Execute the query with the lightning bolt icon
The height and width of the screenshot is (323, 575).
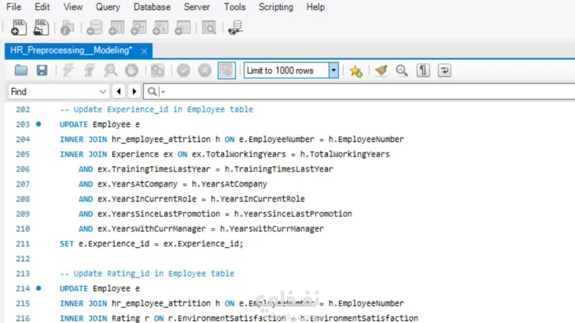pyautogui.click(x=68, y=71)
